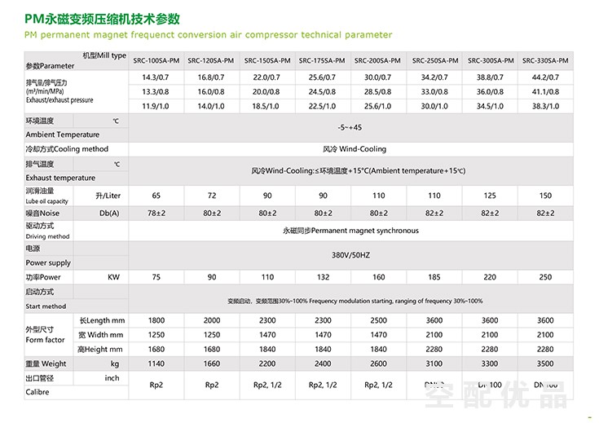Screen dimensions: 599x423
Task: Click the power value '75' in KW row
Action: 156,277
